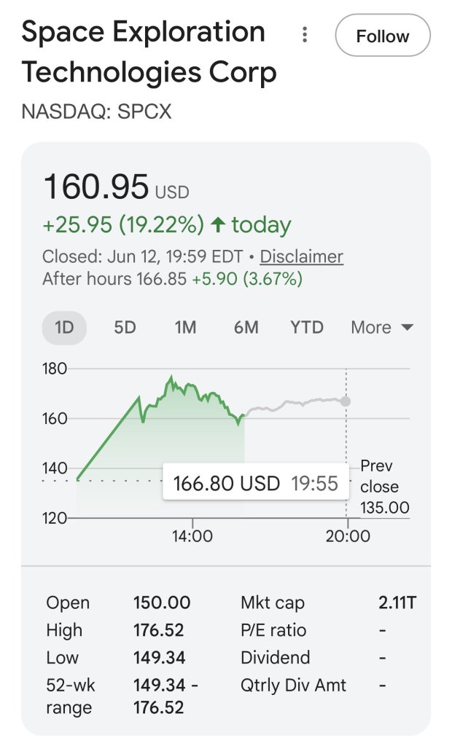Click the dropdown arrow beside More
The height and width of the screenshot is (746, 452).
(x=408, y=327)
